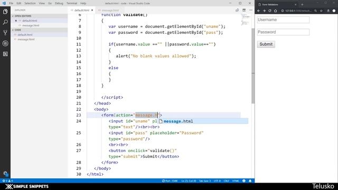Close default.html in Open Editors list

point(16,21)
